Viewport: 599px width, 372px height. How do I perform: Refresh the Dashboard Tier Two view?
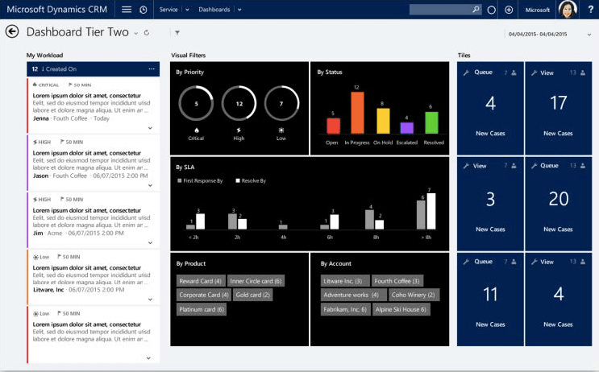tap(146, 33)
